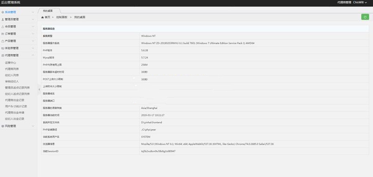Click the 系统管理 gear icon
The width and height of the screenshot is (373, 177).
pyautogui.click(x=3, y=12)
